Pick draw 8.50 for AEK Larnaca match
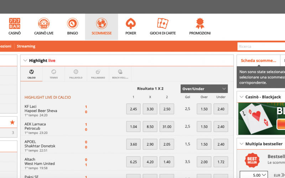The image size is (285, 178). (x=150, y=127)
